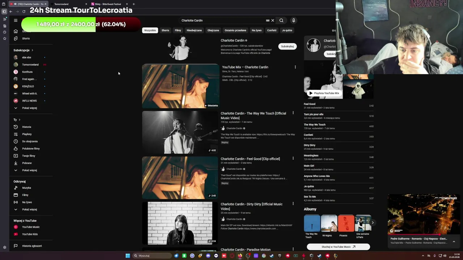Select the Wszystkie filter chip

150,30
